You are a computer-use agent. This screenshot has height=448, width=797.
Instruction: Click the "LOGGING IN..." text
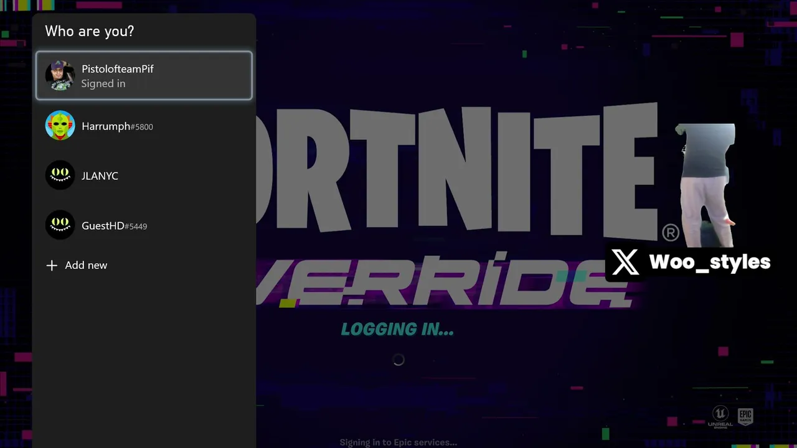pos(397,330)
